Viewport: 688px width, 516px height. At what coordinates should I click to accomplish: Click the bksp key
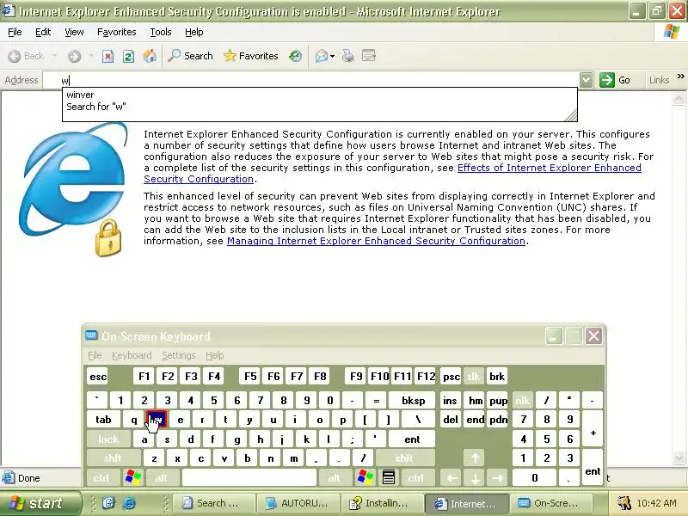coord(414,401)
